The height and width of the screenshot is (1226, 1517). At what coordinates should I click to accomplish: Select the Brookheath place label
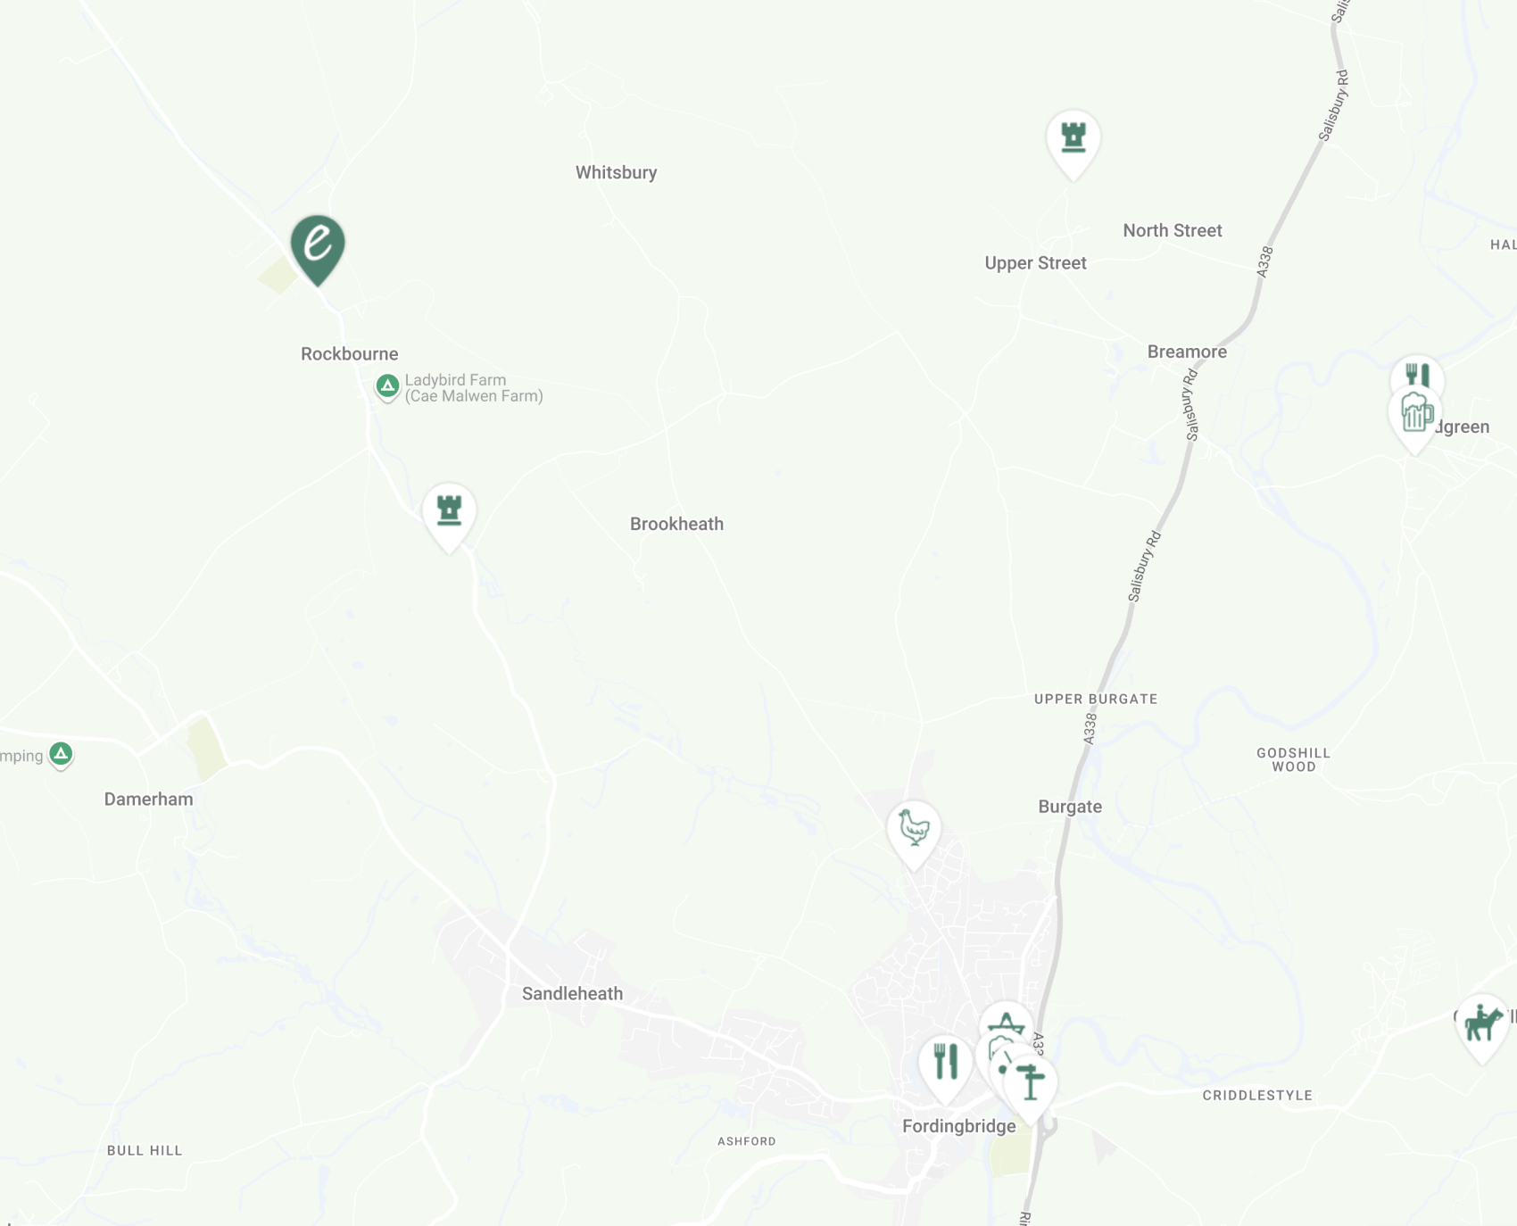(676, 525)
